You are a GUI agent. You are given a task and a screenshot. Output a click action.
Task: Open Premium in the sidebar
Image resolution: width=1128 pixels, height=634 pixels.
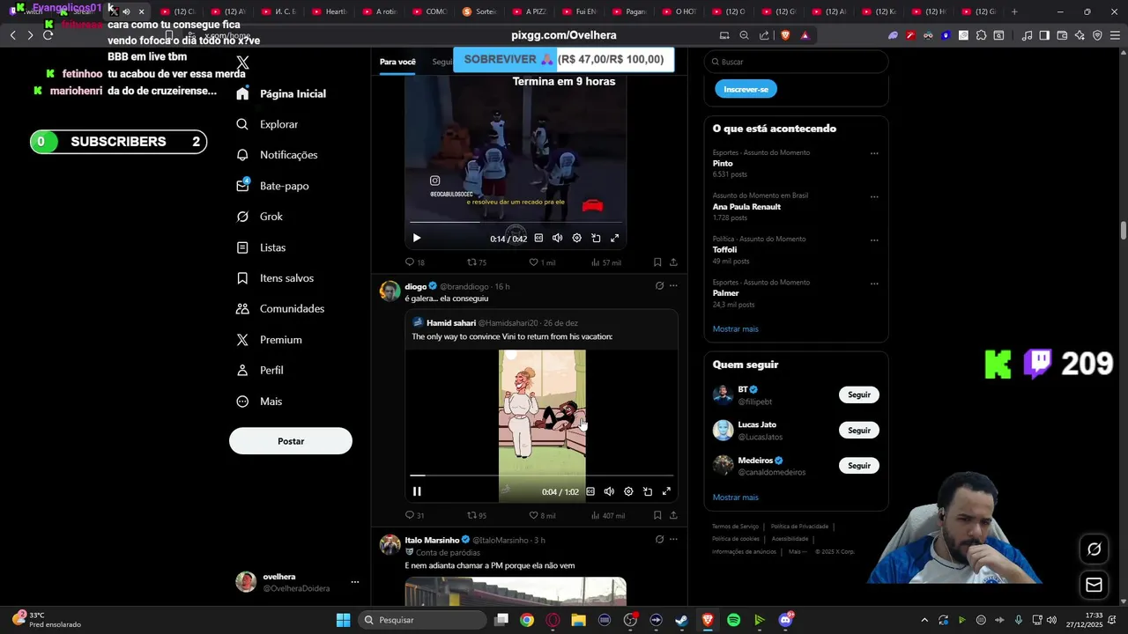[x=269, y=340]
